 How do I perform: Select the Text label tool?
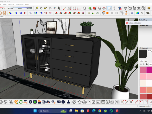tap(50, 8)
